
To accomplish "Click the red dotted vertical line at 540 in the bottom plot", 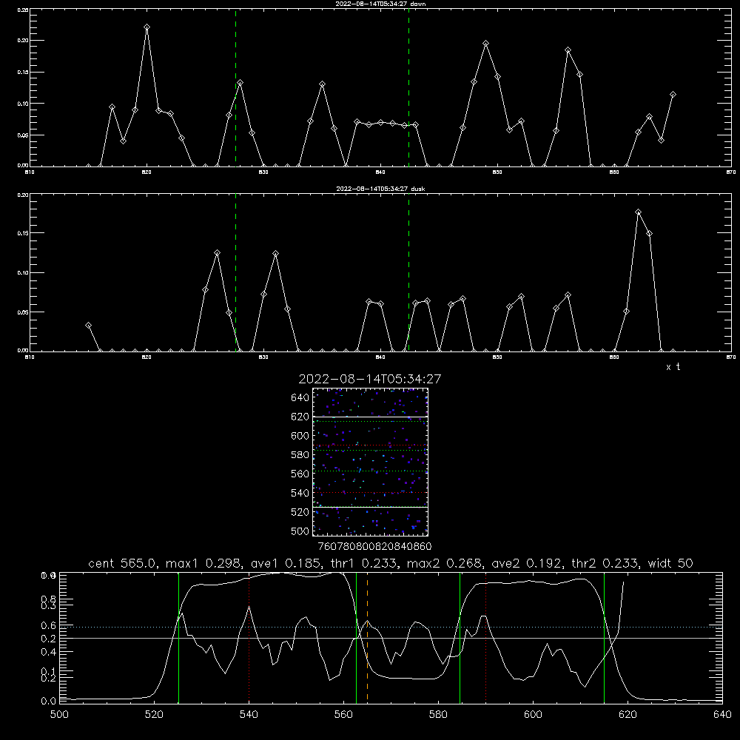I will (x=249, y=637).
